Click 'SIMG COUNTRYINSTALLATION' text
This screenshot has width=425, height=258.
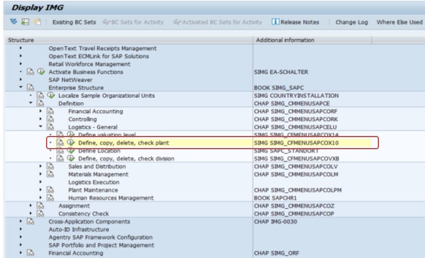click(296, 95)
